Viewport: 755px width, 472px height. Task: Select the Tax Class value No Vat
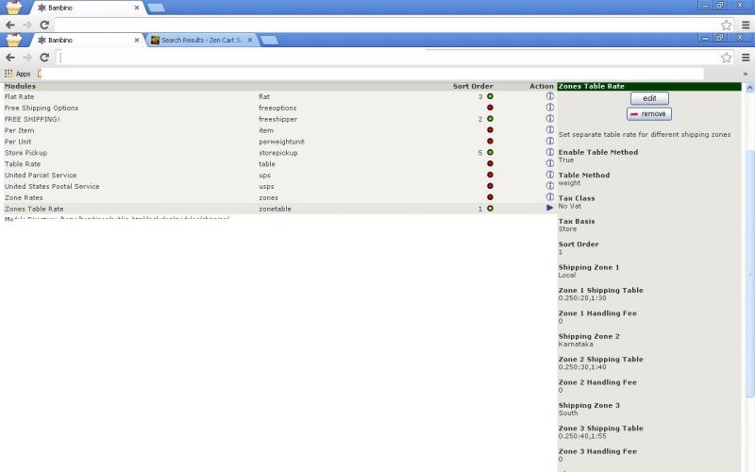(570, 206)
